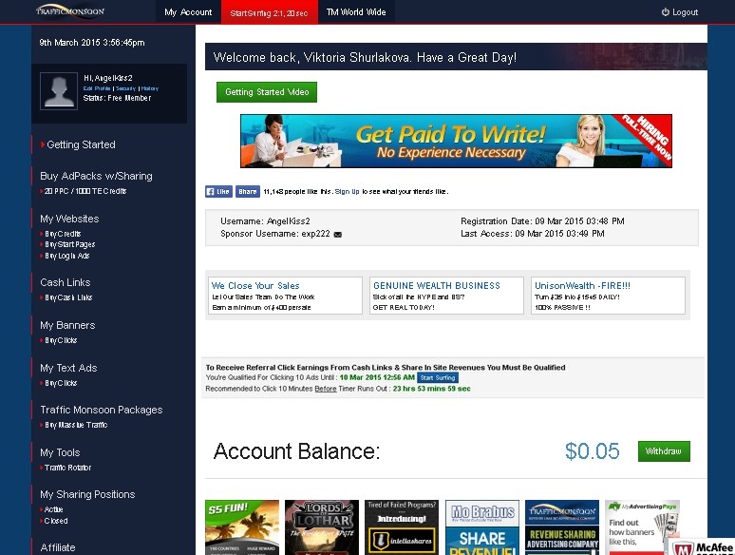Open My Banners in the sidebar
Screen dimensions: 735x555
click(x=67, y=325)
